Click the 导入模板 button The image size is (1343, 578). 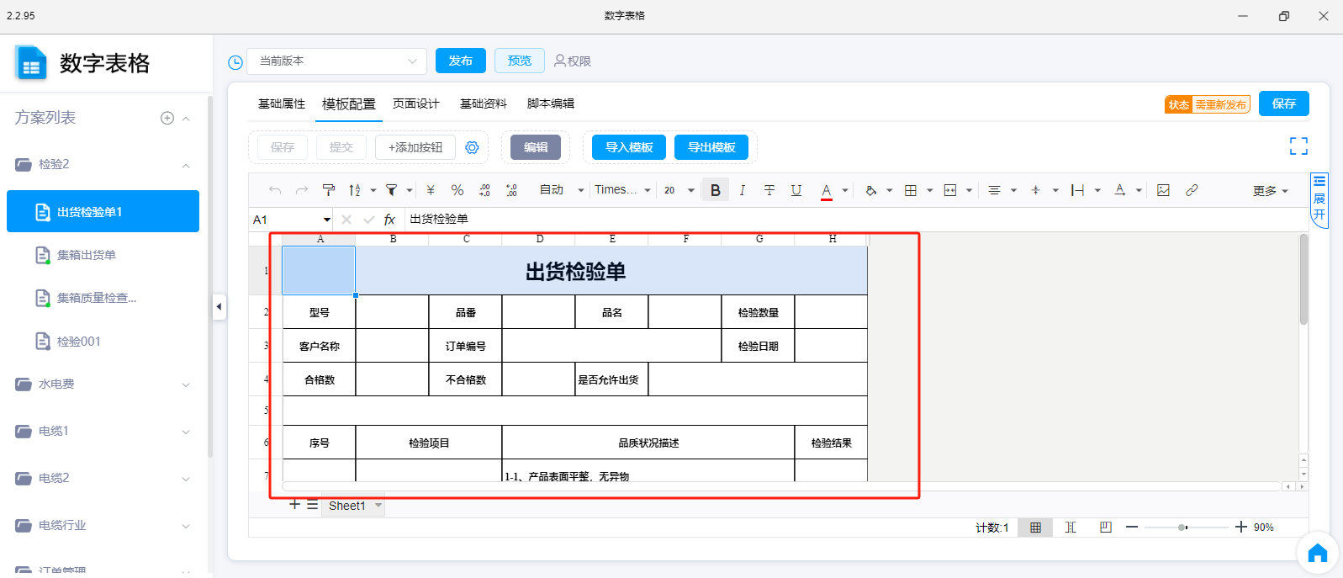[x=629, y=147]
